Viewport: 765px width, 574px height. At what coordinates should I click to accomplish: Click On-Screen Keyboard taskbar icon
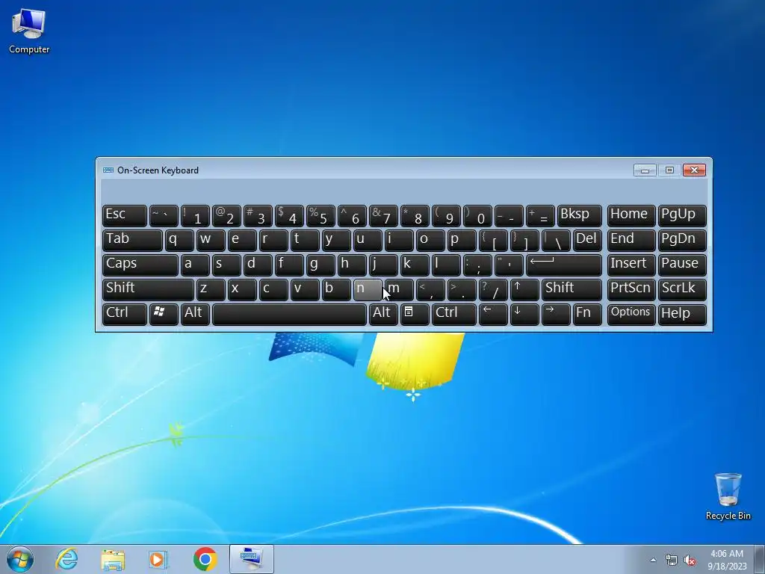click(x=251, y=559)
